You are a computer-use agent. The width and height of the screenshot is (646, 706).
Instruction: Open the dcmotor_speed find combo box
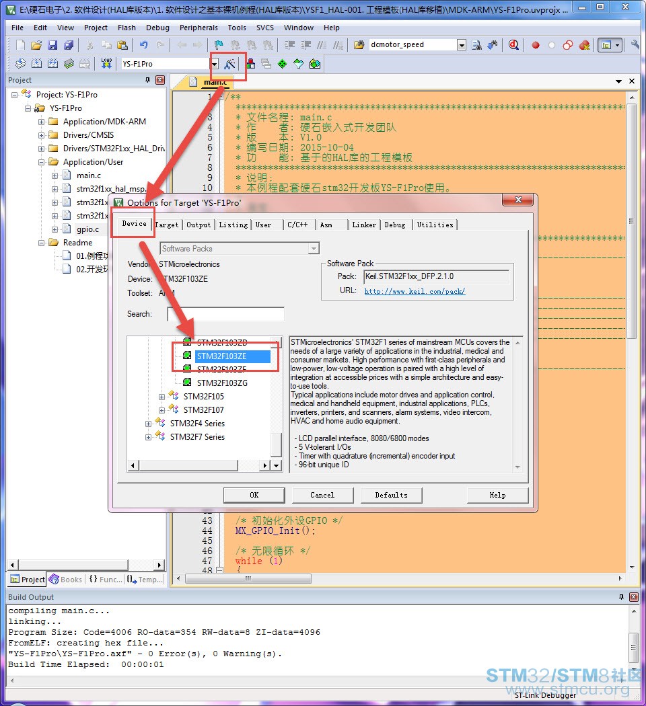click(462, 44)
